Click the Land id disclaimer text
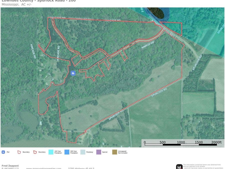This screenshot has height=169, width=225. click(203, 166)
